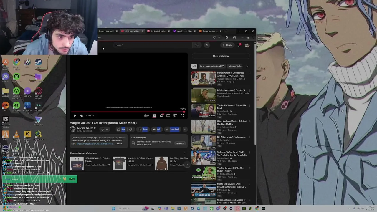Open the Steam desktop icon
The image size is (377, 212).
(38, 63)
